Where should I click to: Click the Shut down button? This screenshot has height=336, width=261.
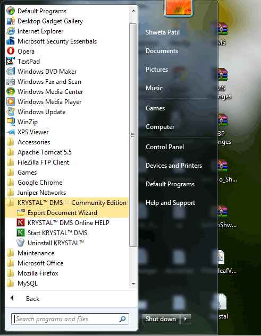(161, 319)
